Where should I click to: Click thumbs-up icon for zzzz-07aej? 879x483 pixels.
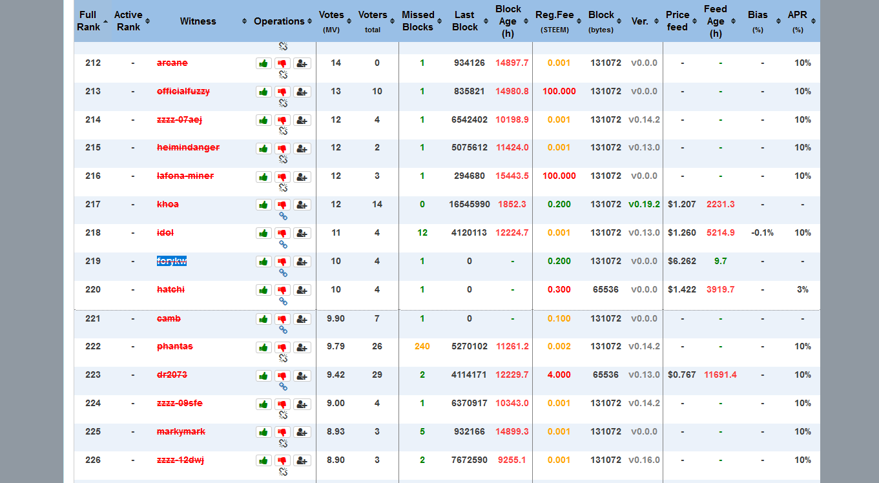coord(264,120)
